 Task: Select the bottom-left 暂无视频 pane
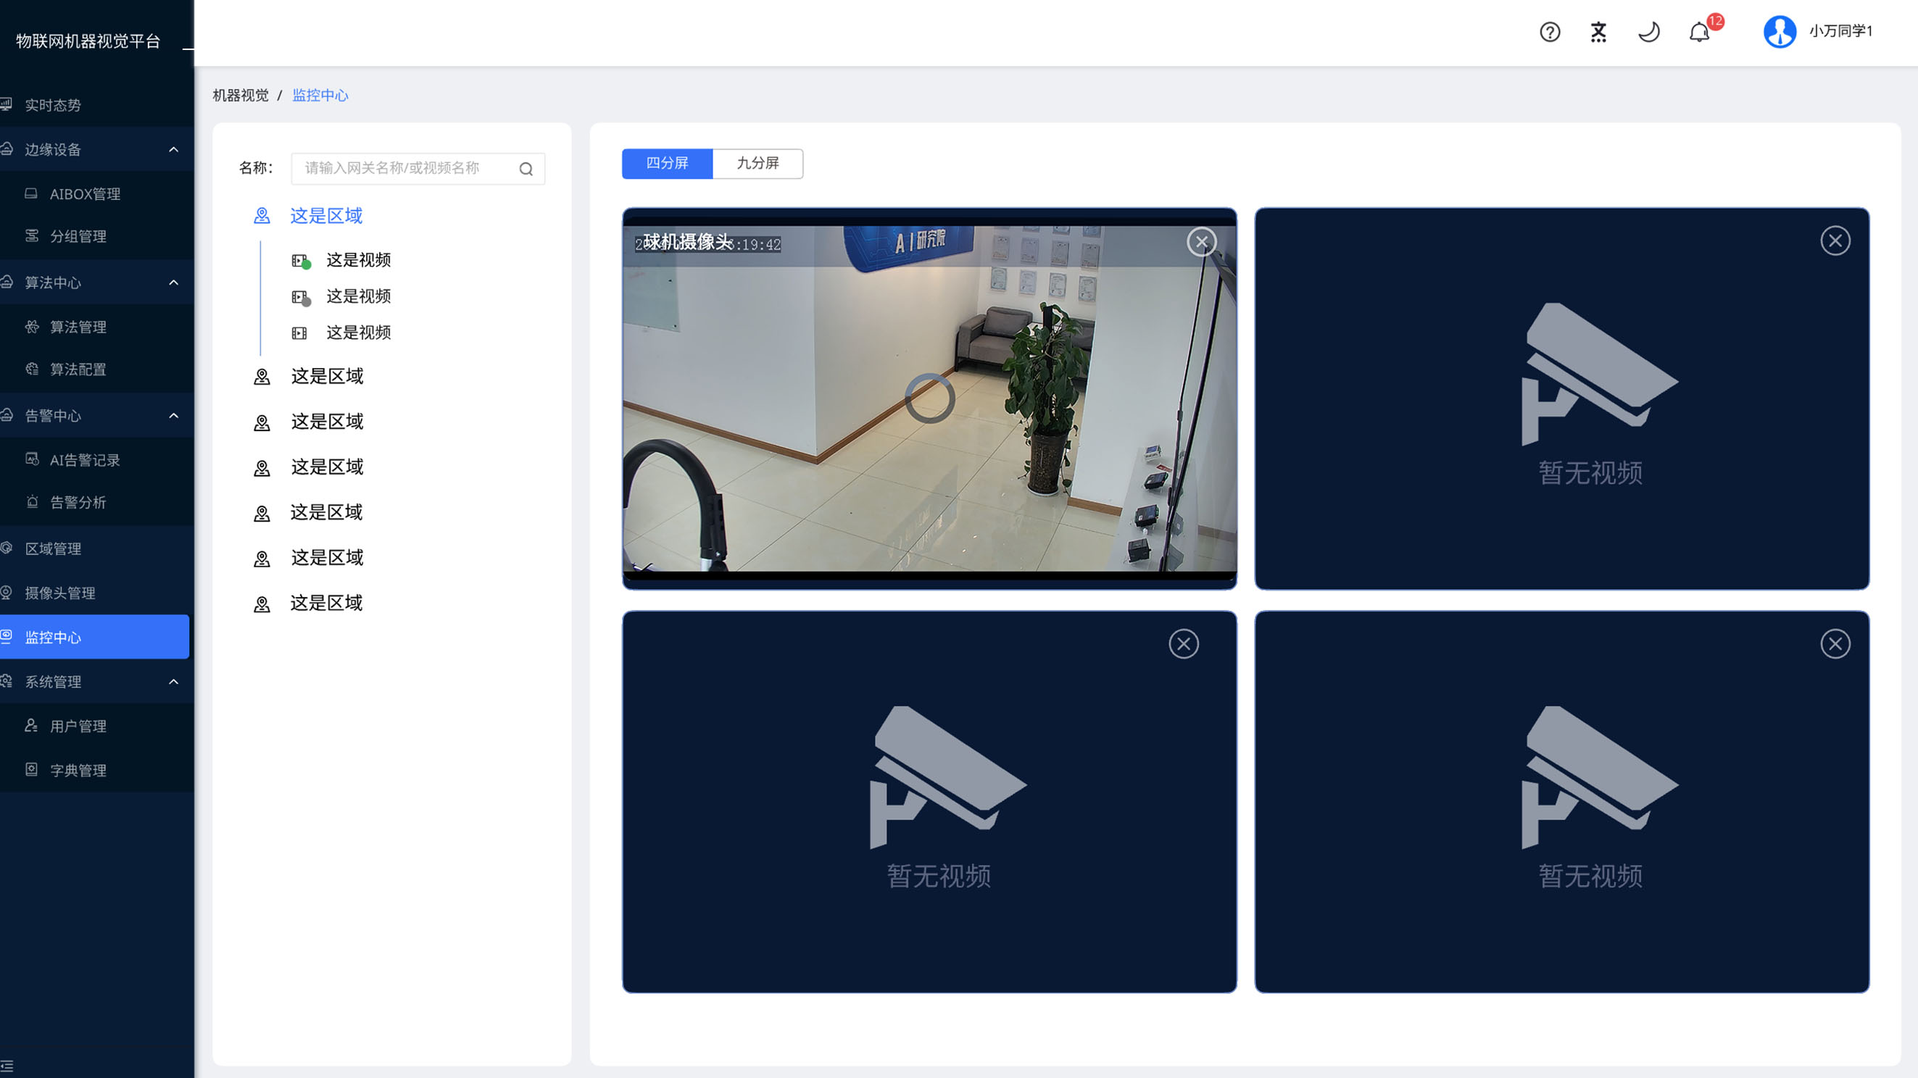pos(929,801)
